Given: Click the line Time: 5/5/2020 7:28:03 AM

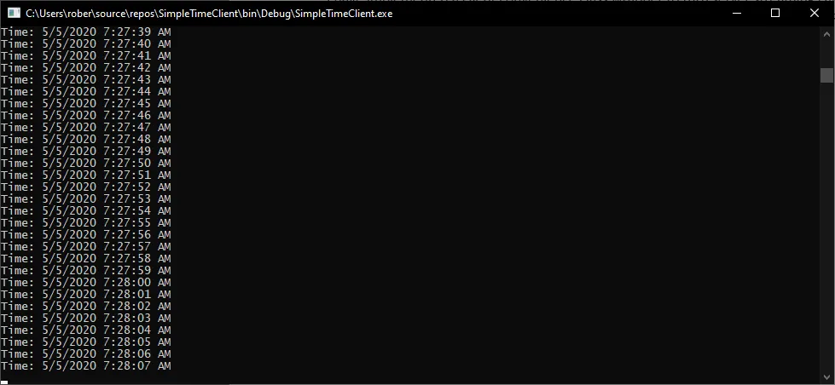Looking at the screenshot, I should [x=86, y=318].
